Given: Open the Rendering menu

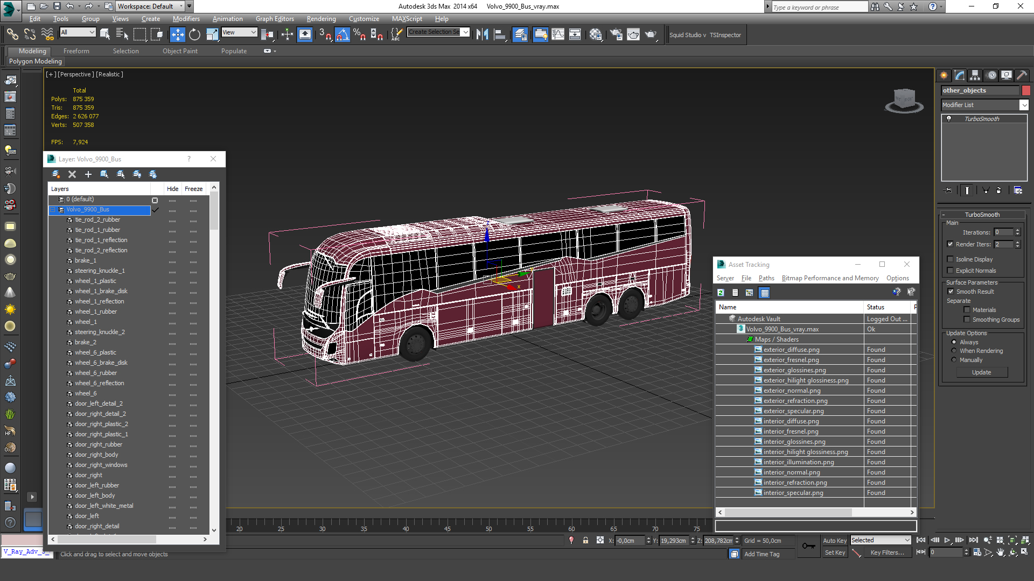Looking at the screenshot, I should (x=321, y=19).
